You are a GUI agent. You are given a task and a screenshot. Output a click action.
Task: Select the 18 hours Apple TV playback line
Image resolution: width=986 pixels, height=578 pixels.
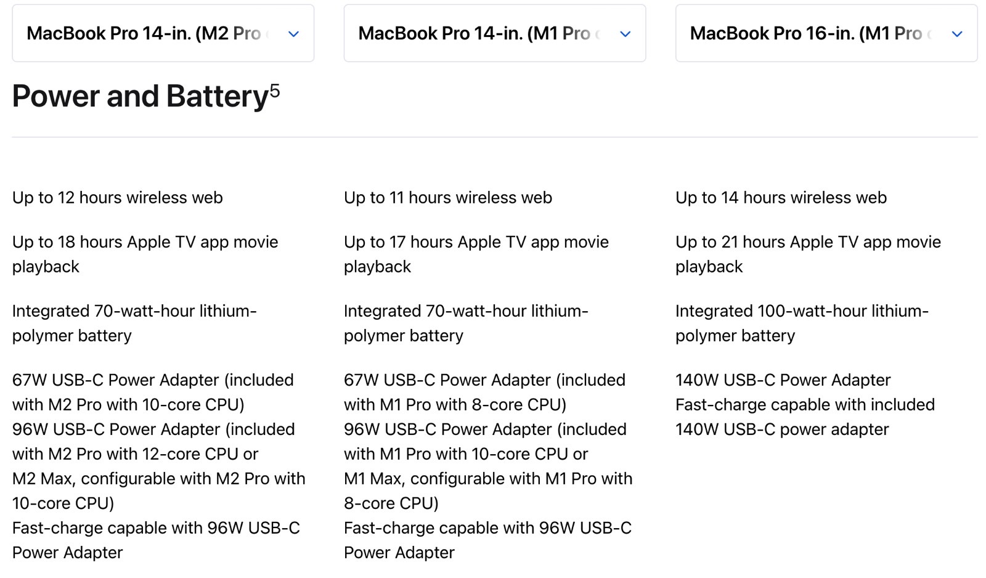click(x=145, y=254)
